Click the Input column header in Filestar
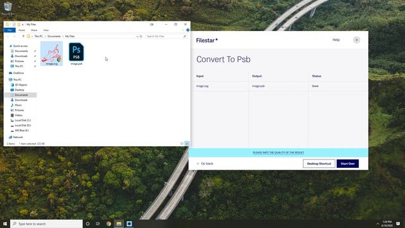The image size is (405, 228). tap(200, 76)
